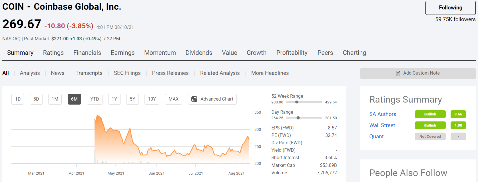Filter headlines by Analysis
This screenshot has width=478, height=182.
pyautogui.click(x=30, y=73)
